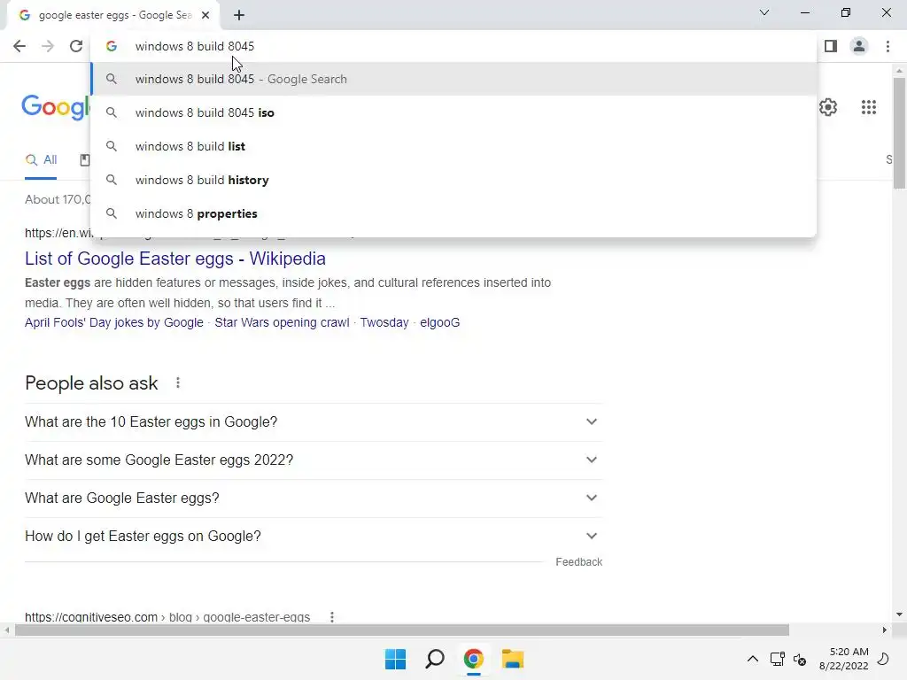Open a new browser tab
Viewport: 907px width, 680px height.
(x=239, y=15)
